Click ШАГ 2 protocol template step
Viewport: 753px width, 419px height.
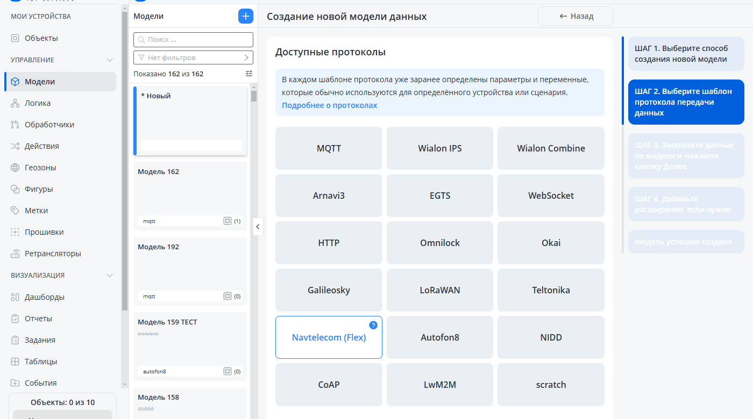686,102
